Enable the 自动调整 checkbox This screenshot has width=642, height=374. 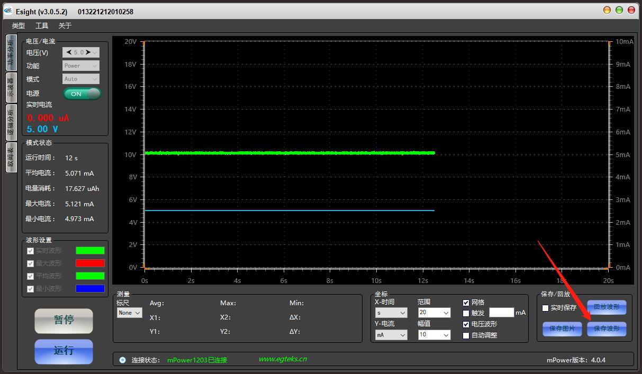click(x=466, y=335)
